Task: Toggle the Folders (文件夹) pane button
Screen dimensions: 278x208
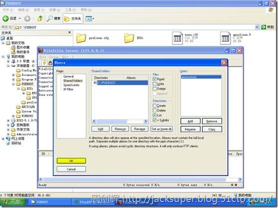Action: click(x=73, y=18)
